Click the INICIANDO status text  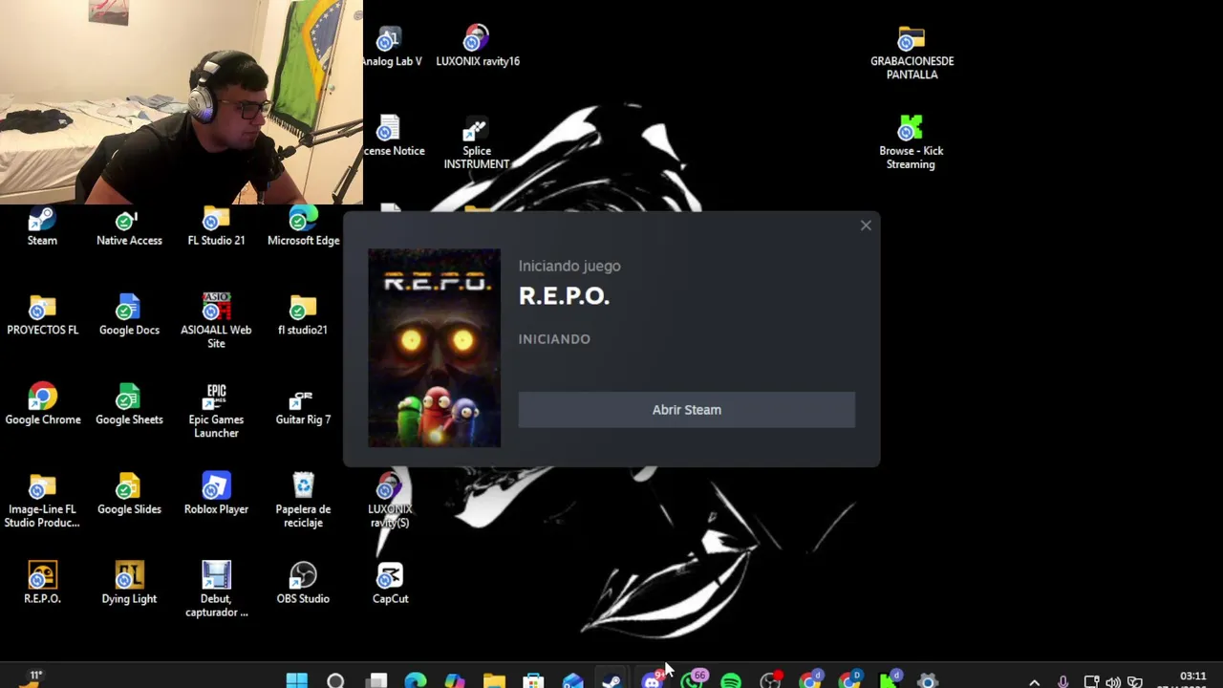(554, 339)
